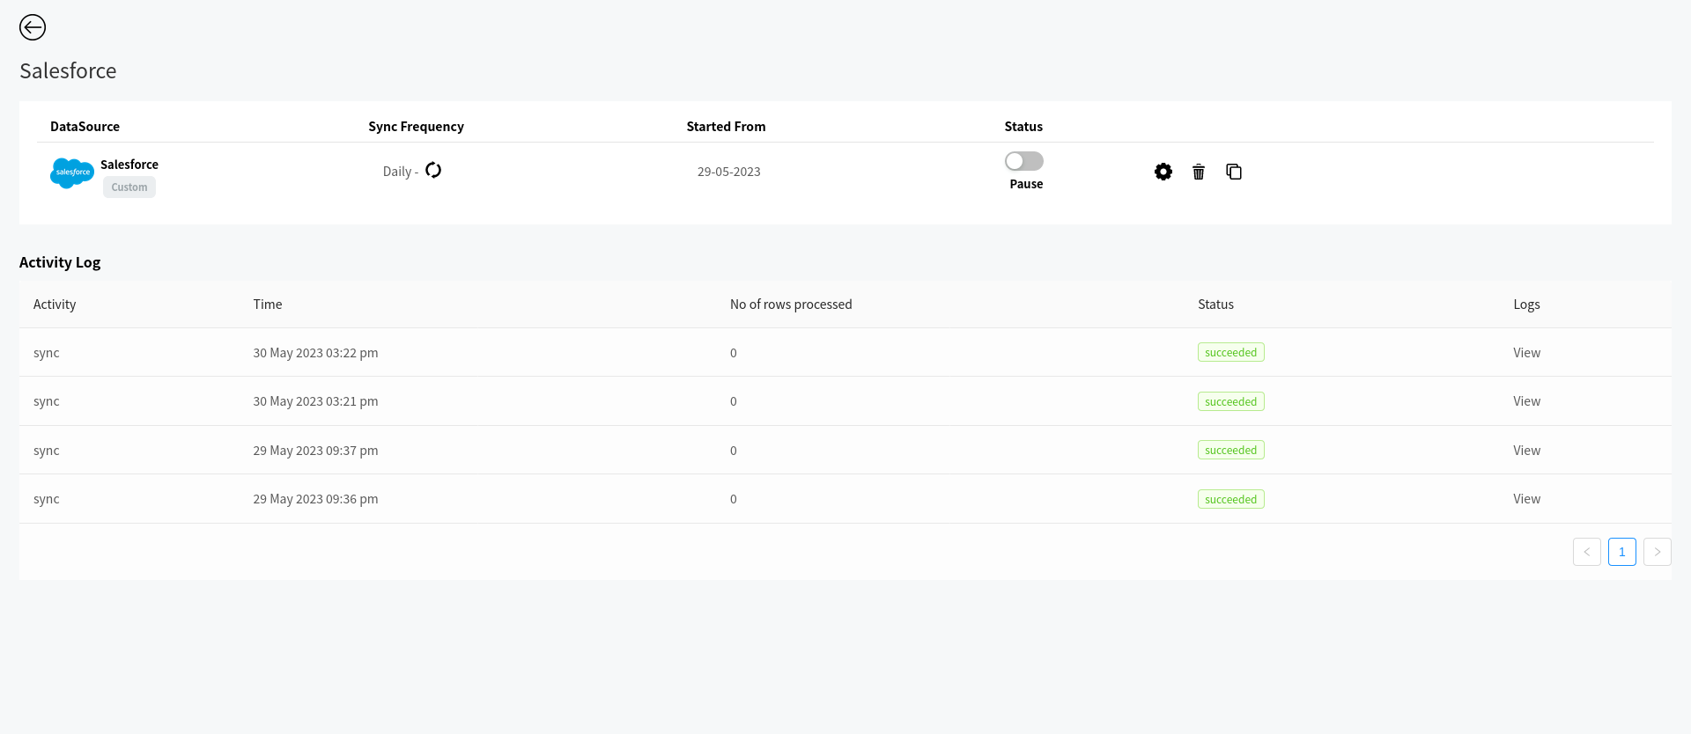Click the Salesforce datasource name
1691x734 pixels.
point(129,165)
